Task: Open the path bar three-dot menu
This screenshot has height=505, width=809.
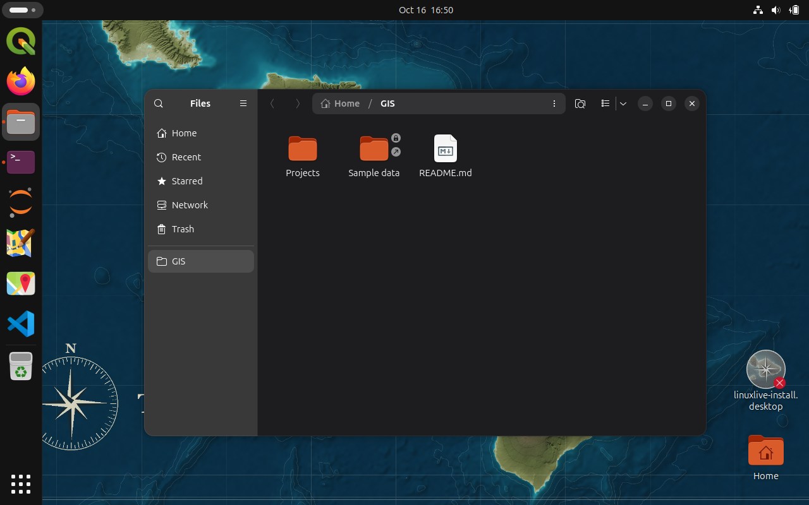Action: pyautogui.click(x=554, y=104)
